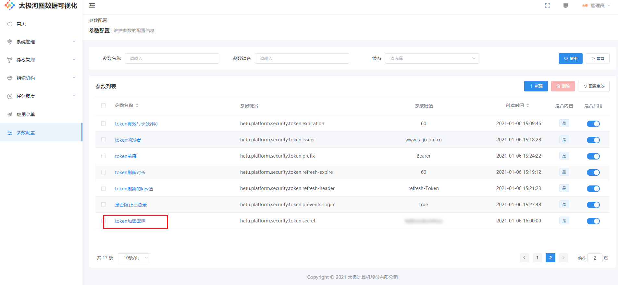618x285 pixels.
Task: Go to page 1
Action: (538, 258)
